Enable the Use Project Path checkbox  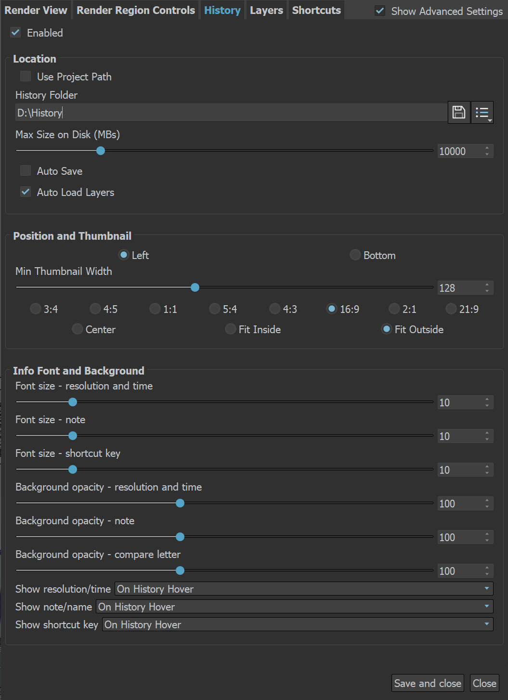pyautogui.click(x=26, y=77)
